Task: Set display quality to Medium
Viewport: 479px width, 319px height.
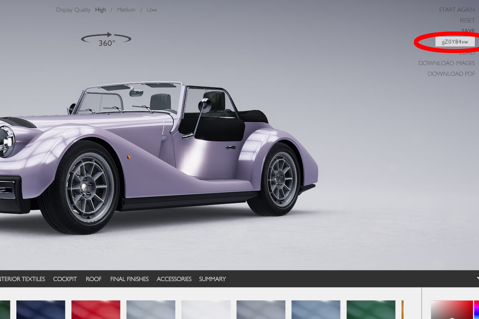Action: coord(126,10)
